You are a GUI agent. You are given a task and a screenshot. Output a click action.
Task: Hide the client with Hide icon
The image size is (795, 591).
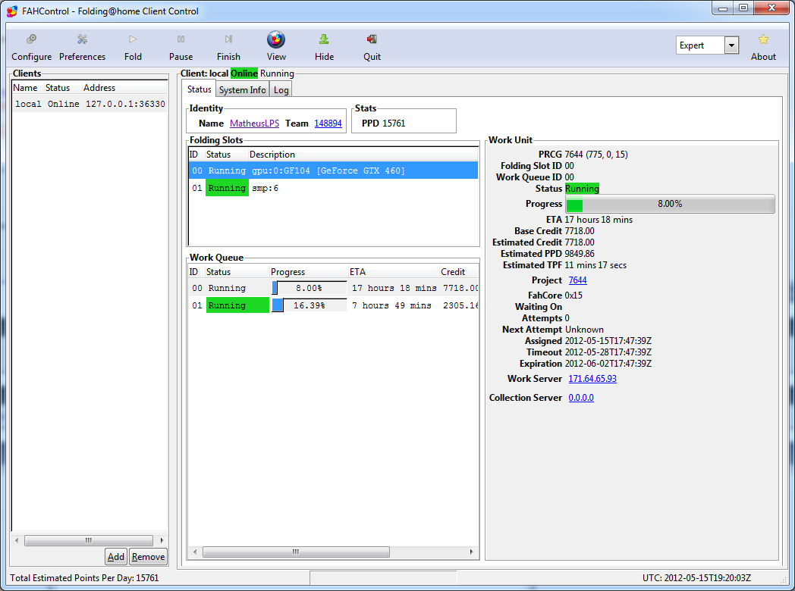pyautogui.click(x=324, y=47)
